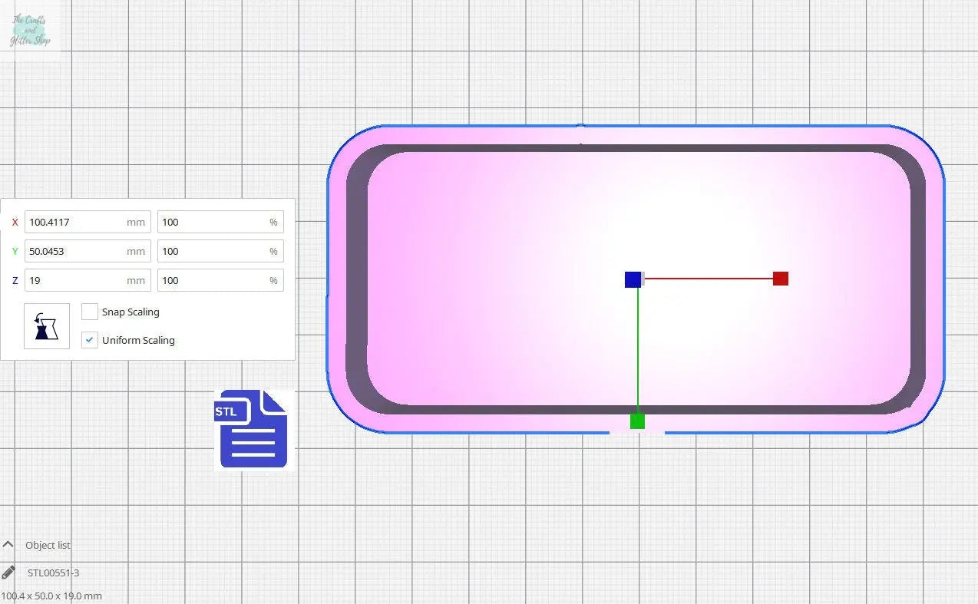Click the blue Z-axis scale handle
This screenshot has width=978, height=604.
pos(633,279)
